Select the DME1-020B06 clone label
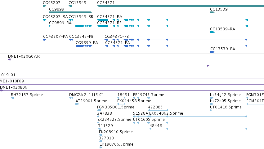Image resolution: width=264 pixels, height=149 pixels. [14, 87]
